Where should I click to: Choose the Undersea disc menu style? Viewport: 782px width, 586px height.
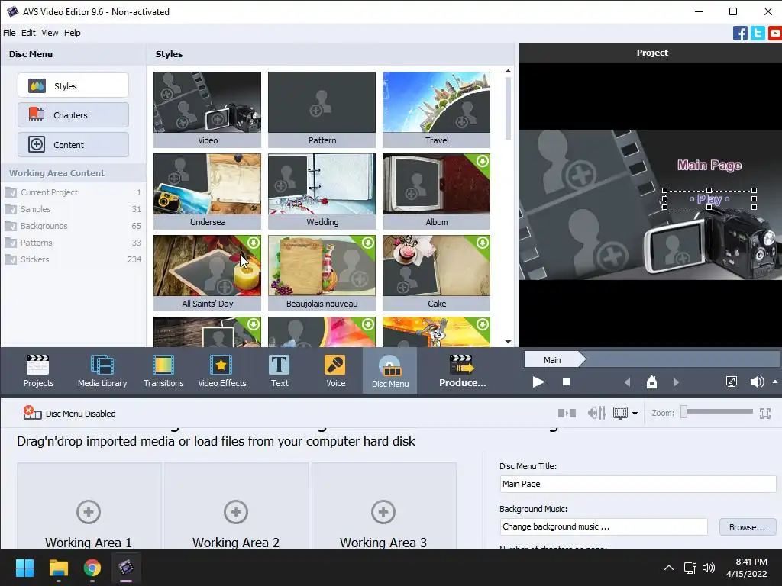[x=208, y=191]
